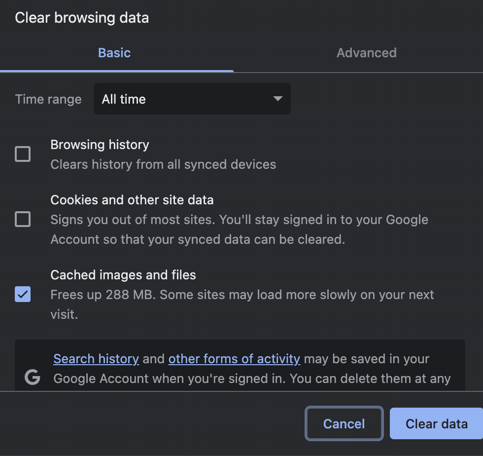Screen dimensions: 483x456
Task: Click the blue checkmark in the cached files checkbox
Action: 23,294
